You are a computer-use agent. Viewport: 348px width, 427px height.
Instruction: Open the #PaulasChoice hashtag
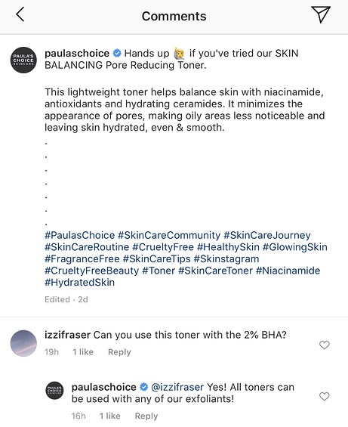tap(80, 235)
